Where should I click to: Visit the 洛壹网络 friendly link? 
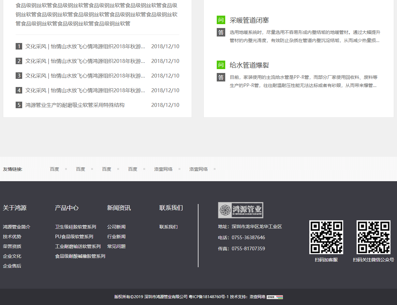(x=163, y=169)
